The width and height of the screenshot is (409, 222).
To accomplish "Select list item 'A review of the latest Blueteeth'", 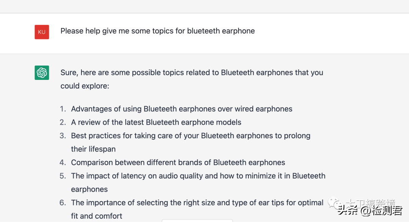I will [x=156, y=122].
